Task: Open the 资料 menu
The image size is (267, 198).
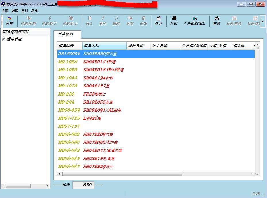Action: point(24,11)
